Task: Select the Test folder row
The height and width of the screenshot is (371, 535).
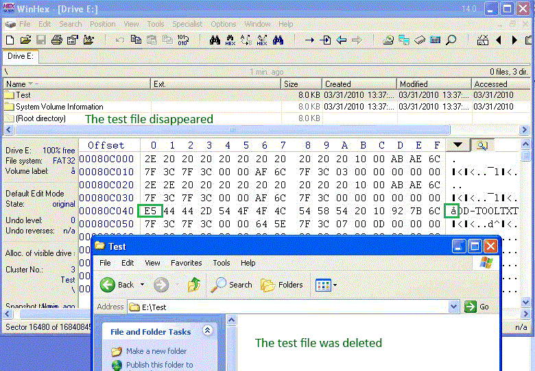Action: point(266,95)
